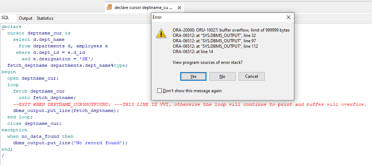Screen dimensions: 372x165
Task: Click the Error dialog title bar
Action: point(216,17)
